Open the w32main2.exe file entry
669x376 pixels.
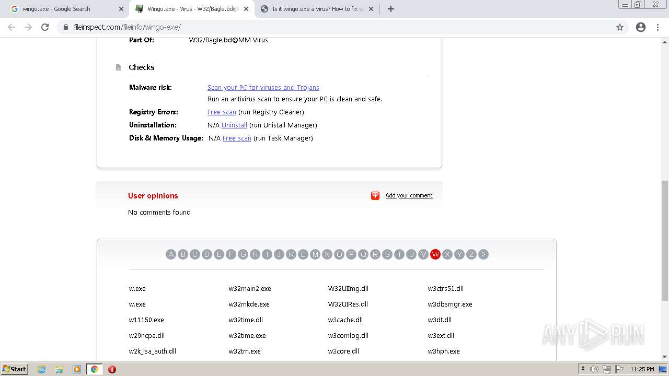click(x=250, y=288)
